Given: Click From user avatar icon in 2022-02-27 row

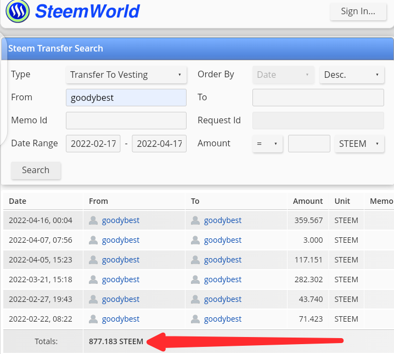Looking at the screenshot, I should 93,299.
